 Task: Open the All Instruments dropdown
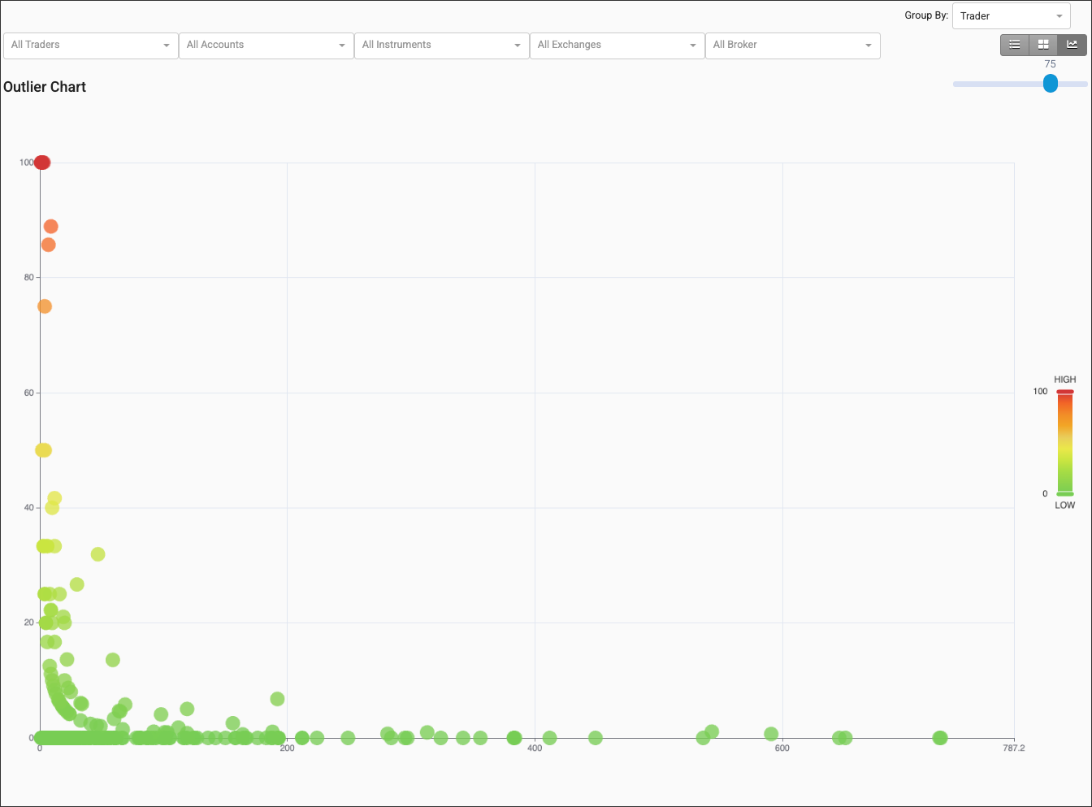point(441,46)
